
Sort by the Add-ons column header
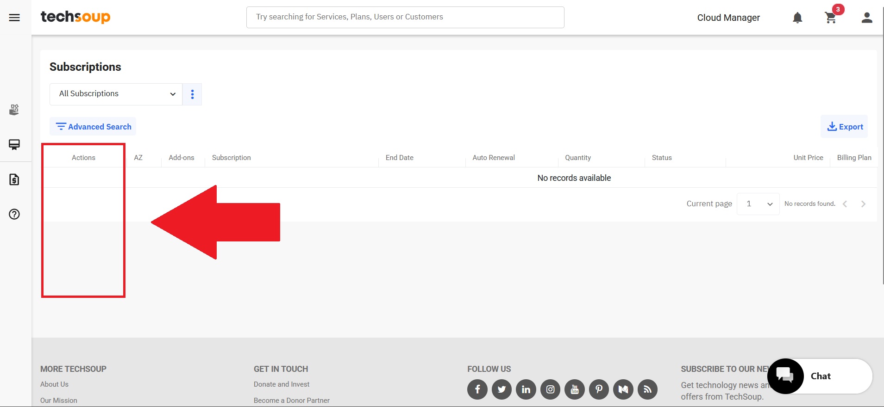[182, 158]
